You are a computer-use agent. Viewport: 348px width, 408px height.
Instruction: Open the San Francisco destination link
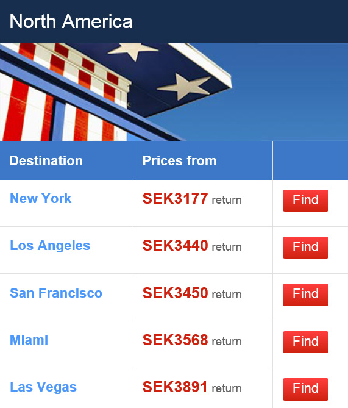click(56, 293)
